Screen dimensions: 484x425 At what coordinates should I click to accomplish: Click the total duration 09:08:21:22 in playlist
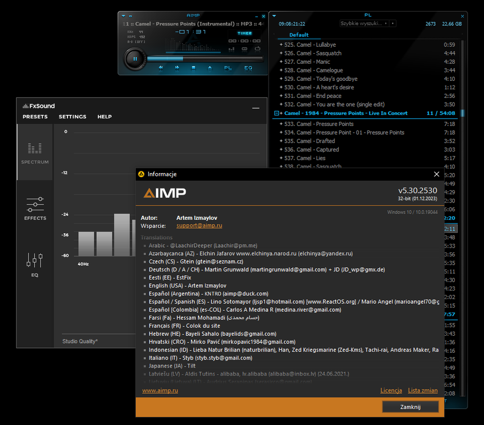tap(291, 24)
